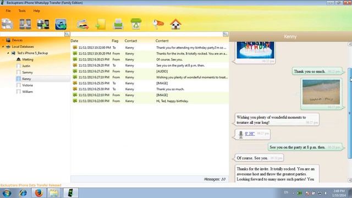
Task: Click the chat scrollbar up arrow
Action: [x=350, y=44]
